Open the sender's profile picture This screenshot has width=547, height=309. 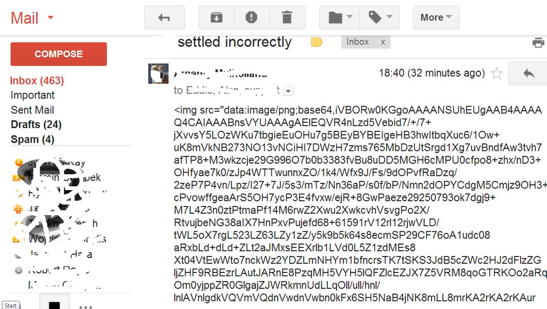click(x=158, y=73)
